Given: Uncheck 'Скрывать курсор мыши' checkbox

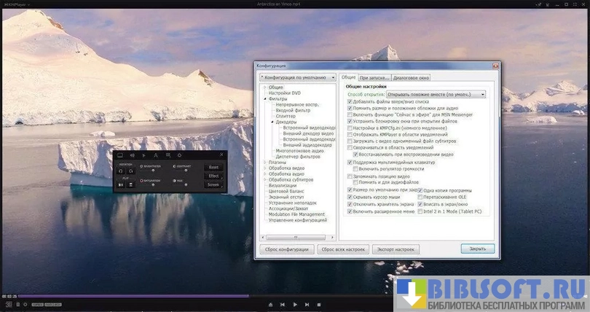Looking at the screenshot, I should pyautogui.click(x=350, y=198).
